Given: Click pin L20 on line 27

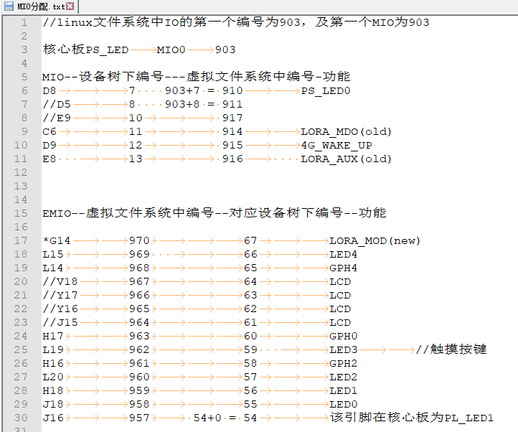Looking at the screenshot, I should (53, 377).
